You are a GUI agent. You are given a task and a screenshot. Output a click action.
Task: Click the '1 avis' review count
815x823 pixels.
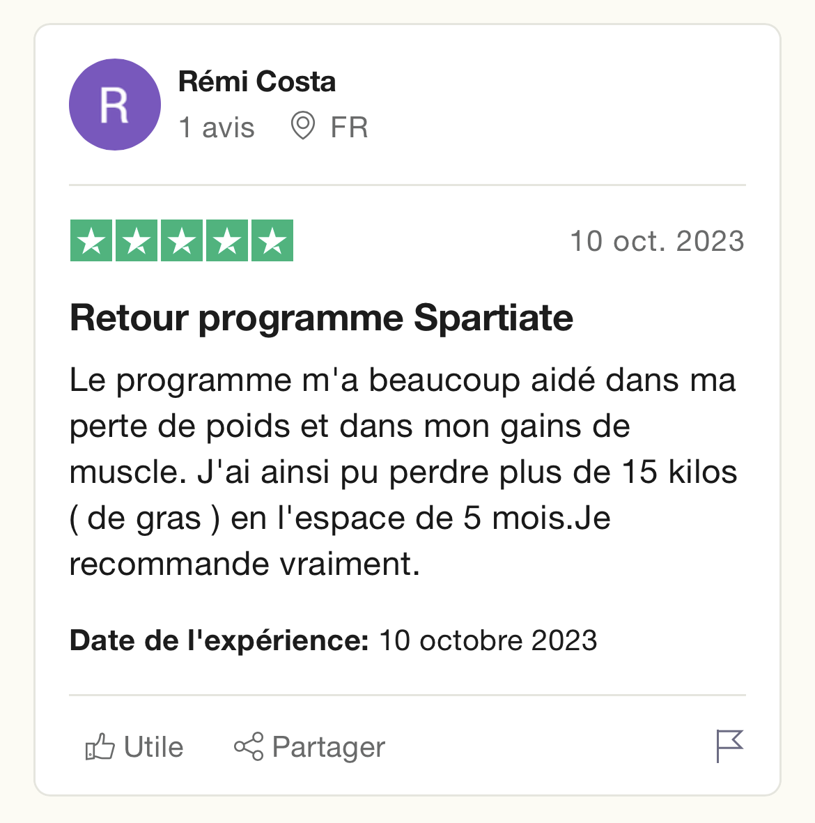pos(216,128)
